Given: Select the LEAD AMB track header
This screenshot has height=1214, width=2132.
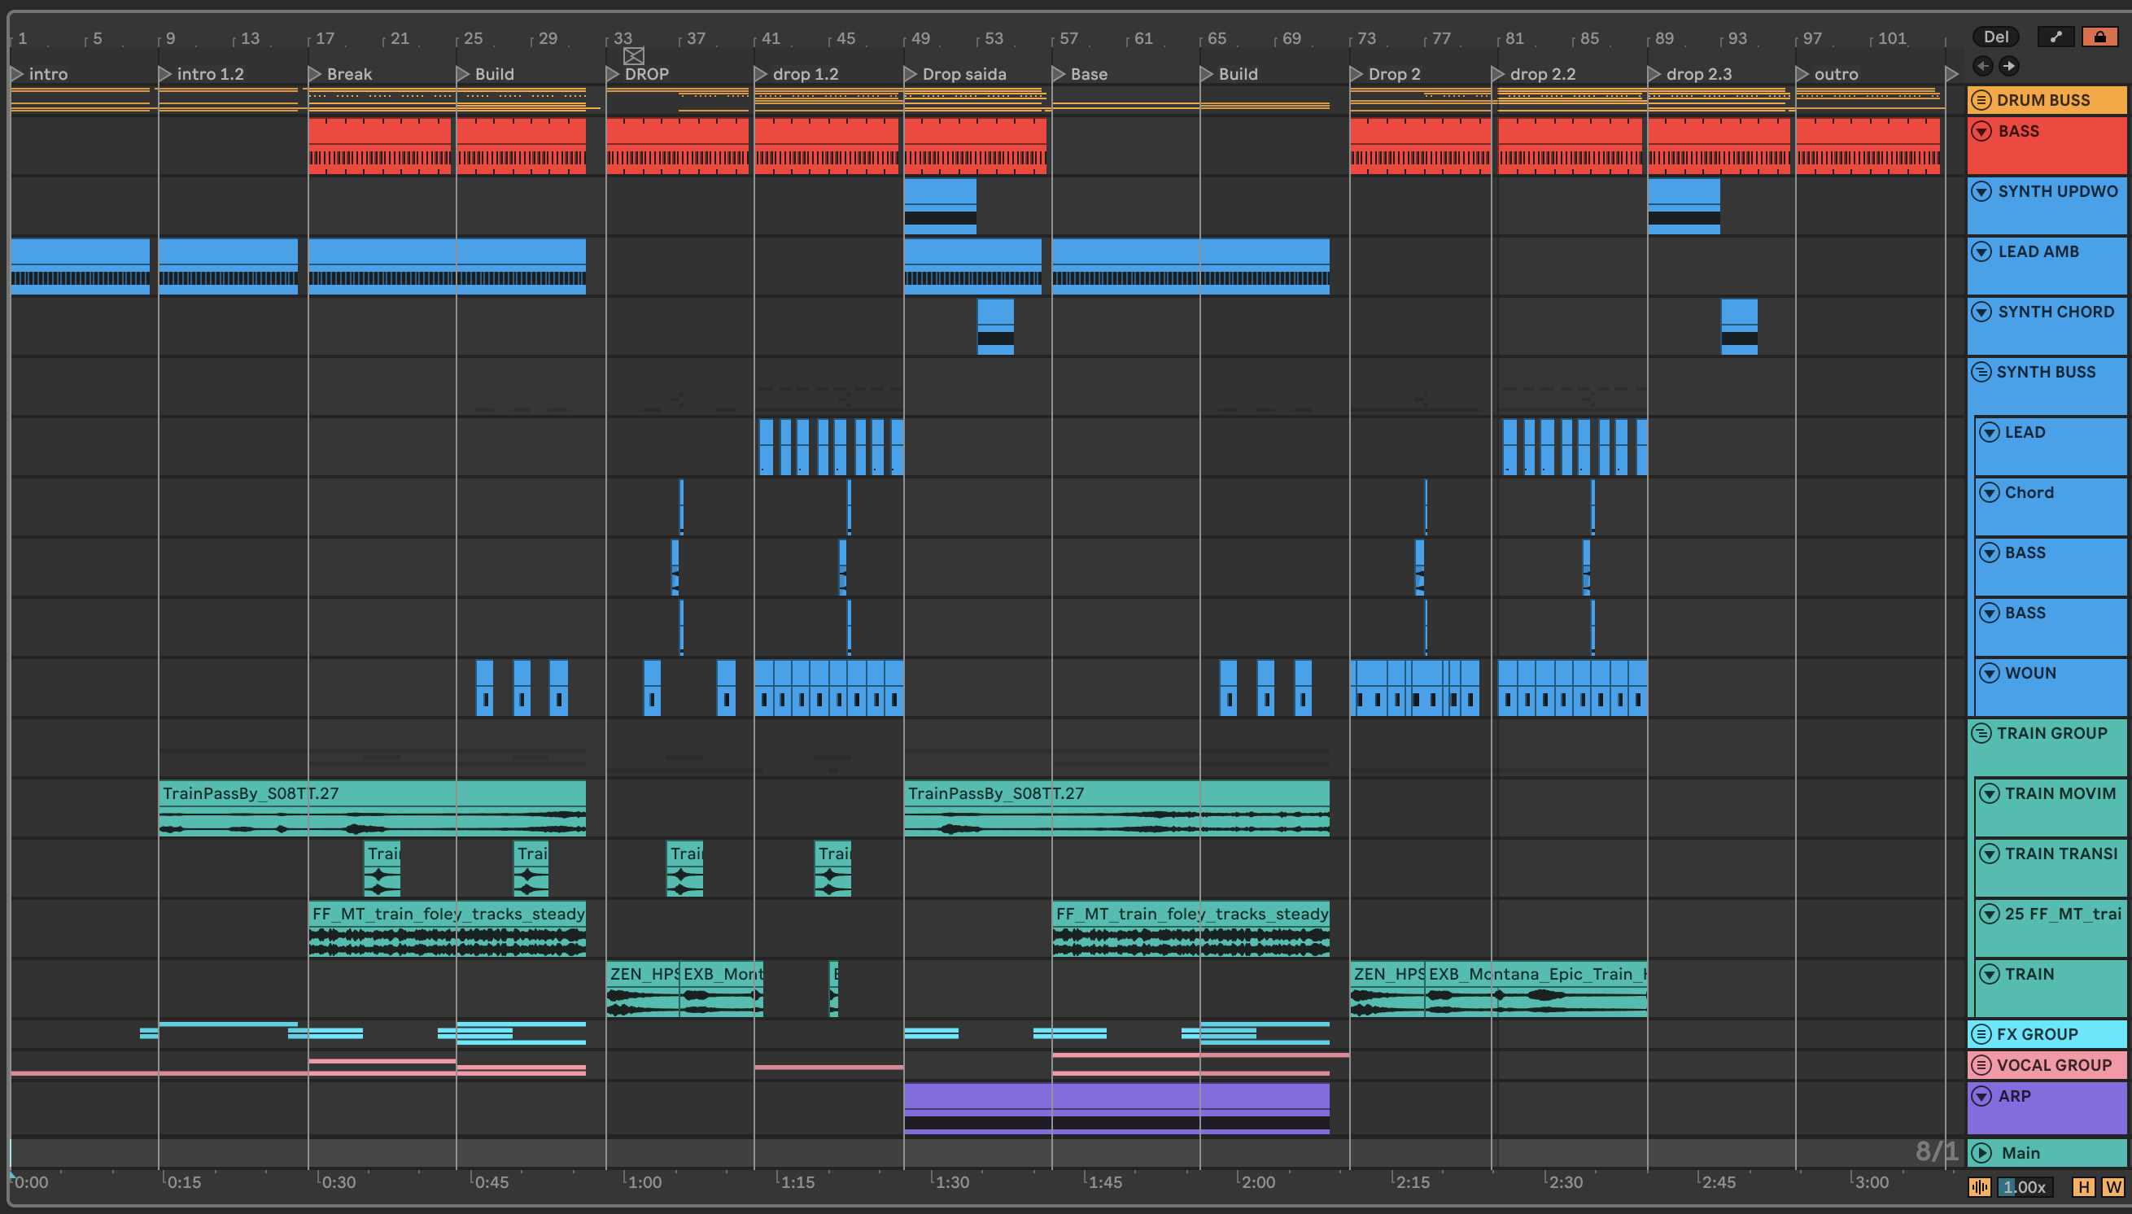Looking at the screenshot, I should 2047,265.
